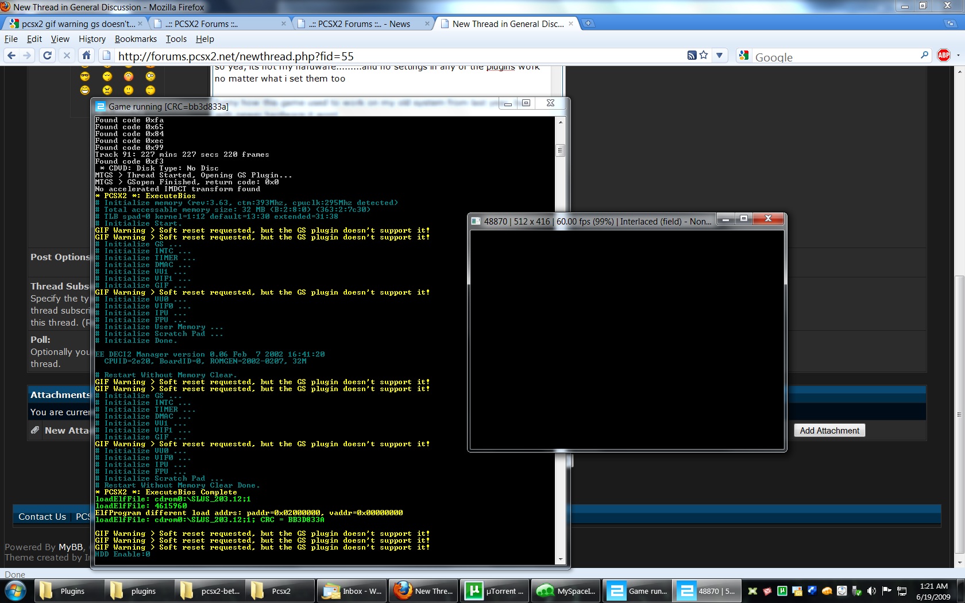Viewport: 965px width, 603px height.
Task: Open the Action Center flag tray icon
Action: point(886,590)
